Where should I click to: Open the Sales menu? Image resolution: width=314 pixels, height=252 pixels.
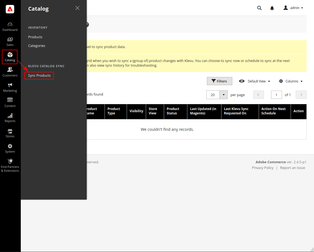pyautogui.click(x=10, y=42)
